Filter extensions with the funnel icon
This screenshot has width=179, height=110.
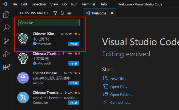point(55,13)
